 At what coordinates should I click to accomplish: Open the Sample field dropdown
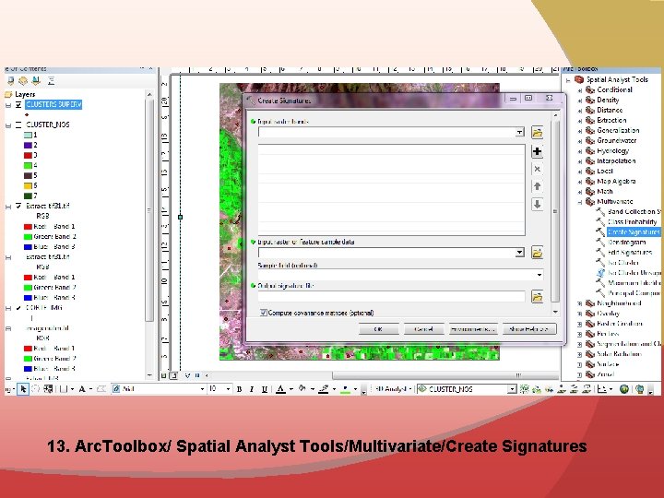tap(539, 275)
